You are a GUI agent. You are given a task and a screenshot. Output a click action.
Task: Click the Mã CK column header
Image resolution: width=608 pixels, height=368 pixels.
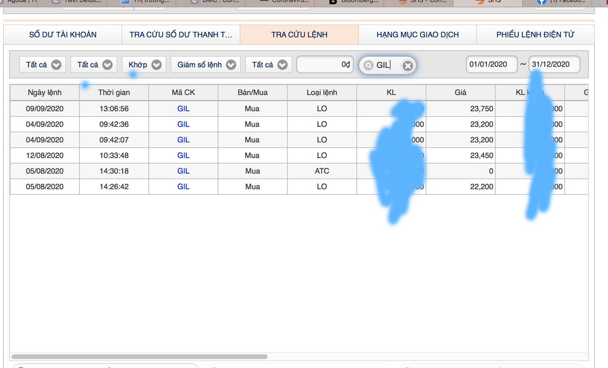(183, 93)
